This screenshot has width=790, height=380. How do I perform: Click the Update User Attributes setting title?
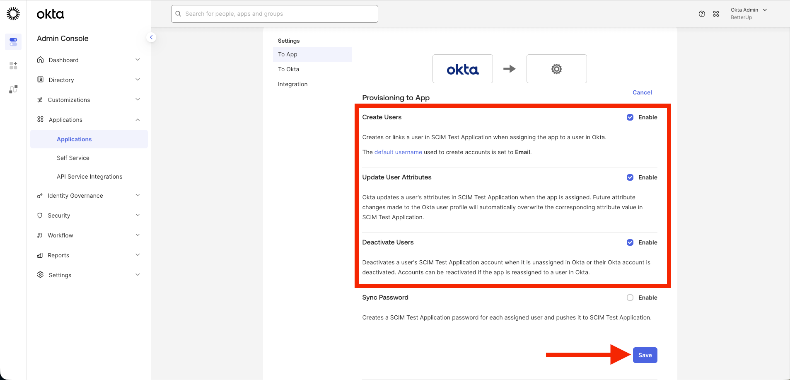coord(397,177)
